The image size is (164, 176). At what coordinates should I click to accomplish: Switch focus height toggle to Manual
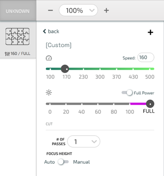tap(63, 162)
